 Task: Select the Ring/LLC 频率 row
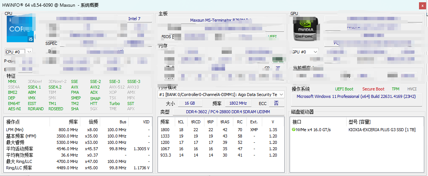[x=78, y=168]
